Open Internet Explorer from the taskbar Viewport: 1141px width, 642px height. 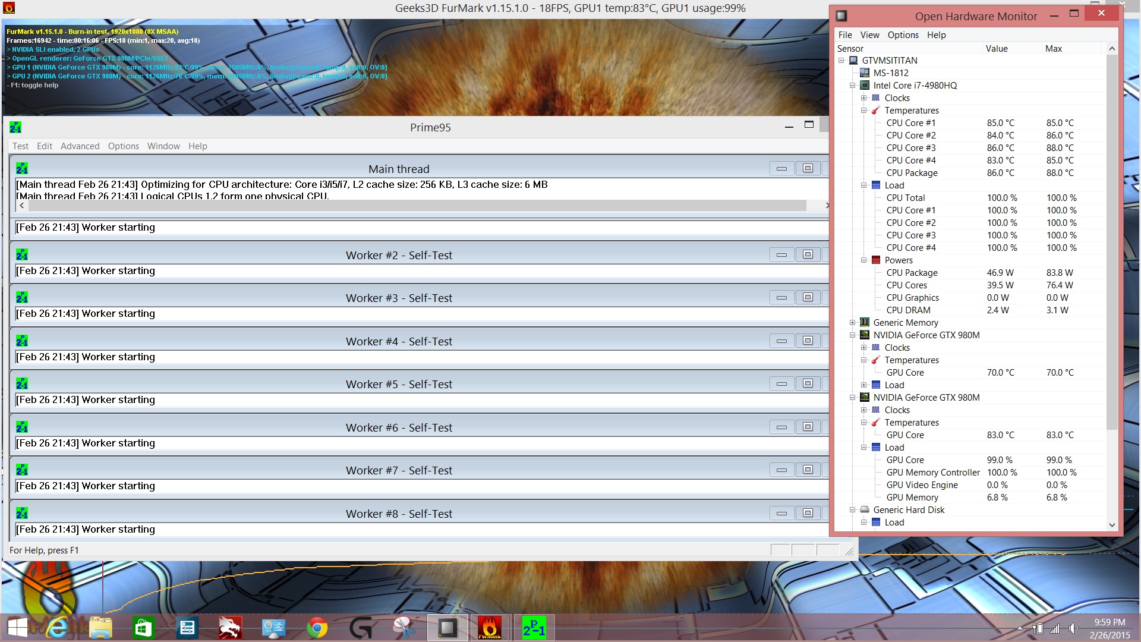tap(58, 628)
